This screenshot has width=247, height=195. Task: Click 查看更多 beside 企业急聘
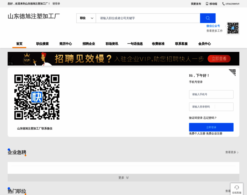tap(232, 152)
